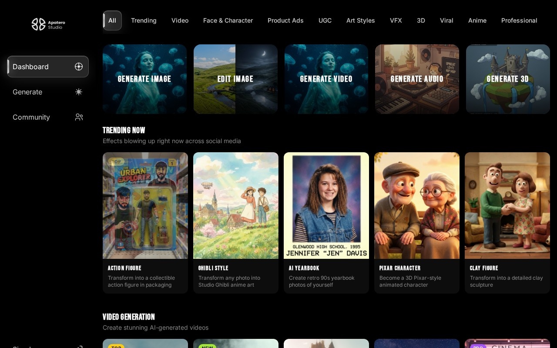Open the Edit Image card
Viewport: 557px width, 348px height.
(x=235, y=79)
